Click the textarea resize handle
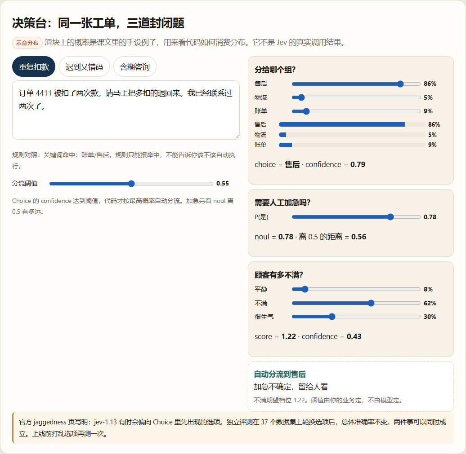 (x=237, y=137)
